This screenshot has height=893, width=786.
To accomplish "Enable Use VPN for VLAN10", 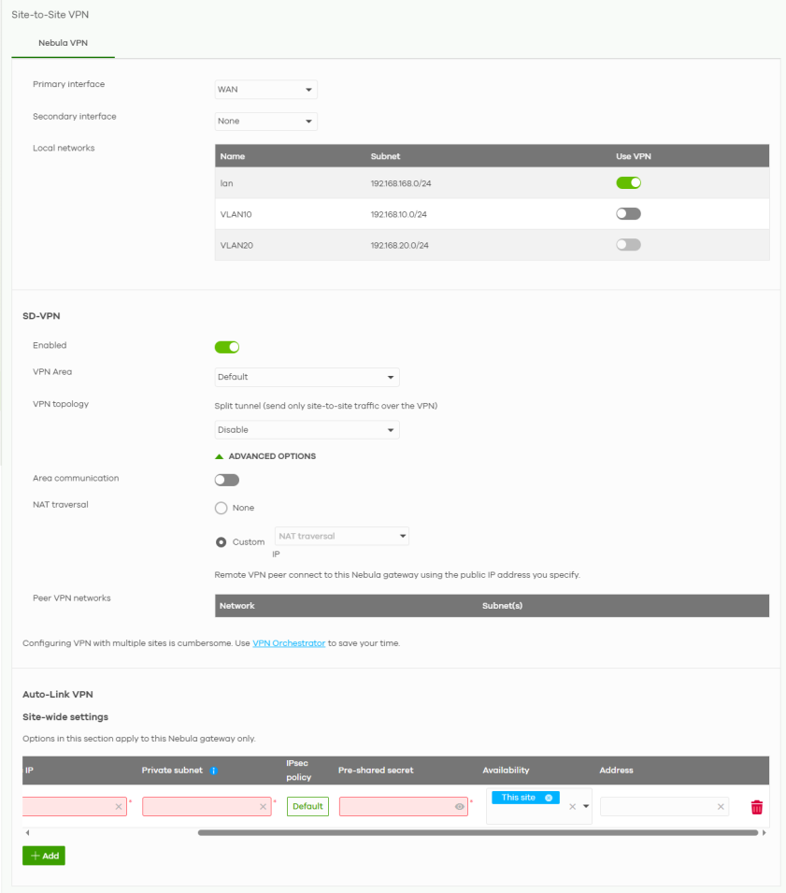I will click(x=628, y=214).
